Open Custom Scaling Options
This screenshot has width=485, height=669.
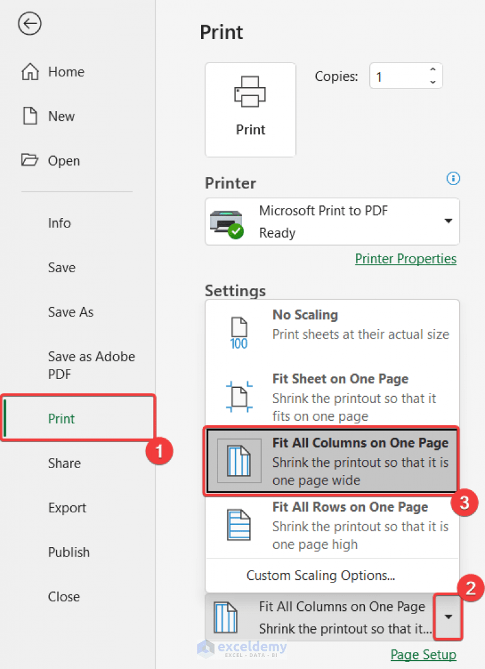coord(321,576)
